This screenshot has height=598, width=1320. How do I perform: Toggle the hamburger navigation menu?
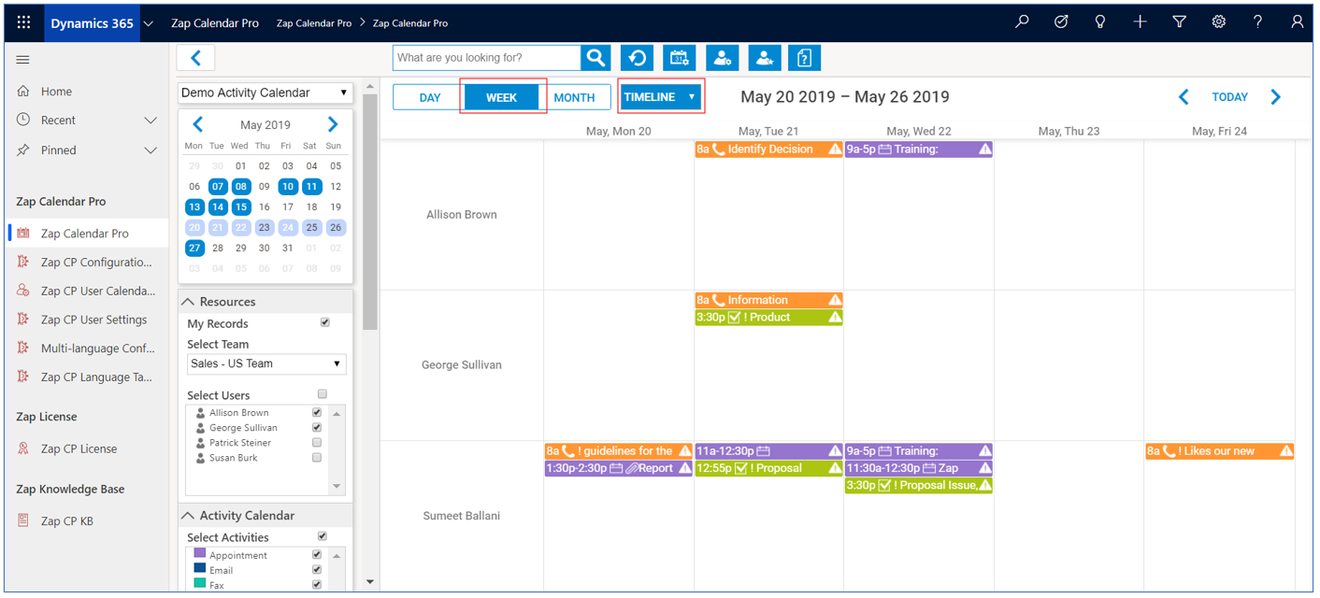[23, 60]
